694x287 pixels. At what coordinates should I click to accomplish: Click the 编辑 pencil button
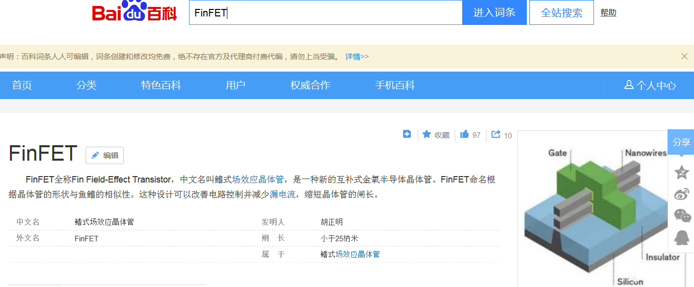(104, 155)
